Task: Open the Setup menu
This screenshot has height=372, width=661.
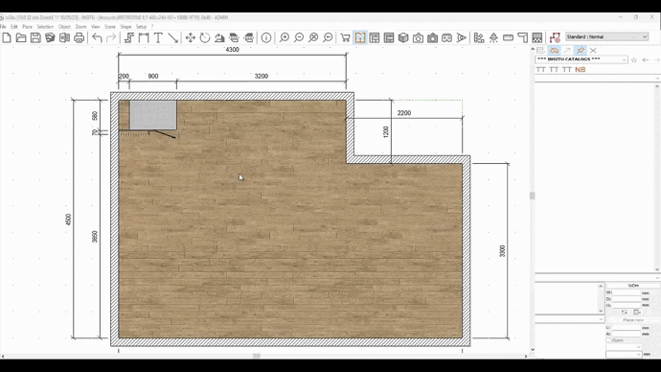Action: pos(141,27)
